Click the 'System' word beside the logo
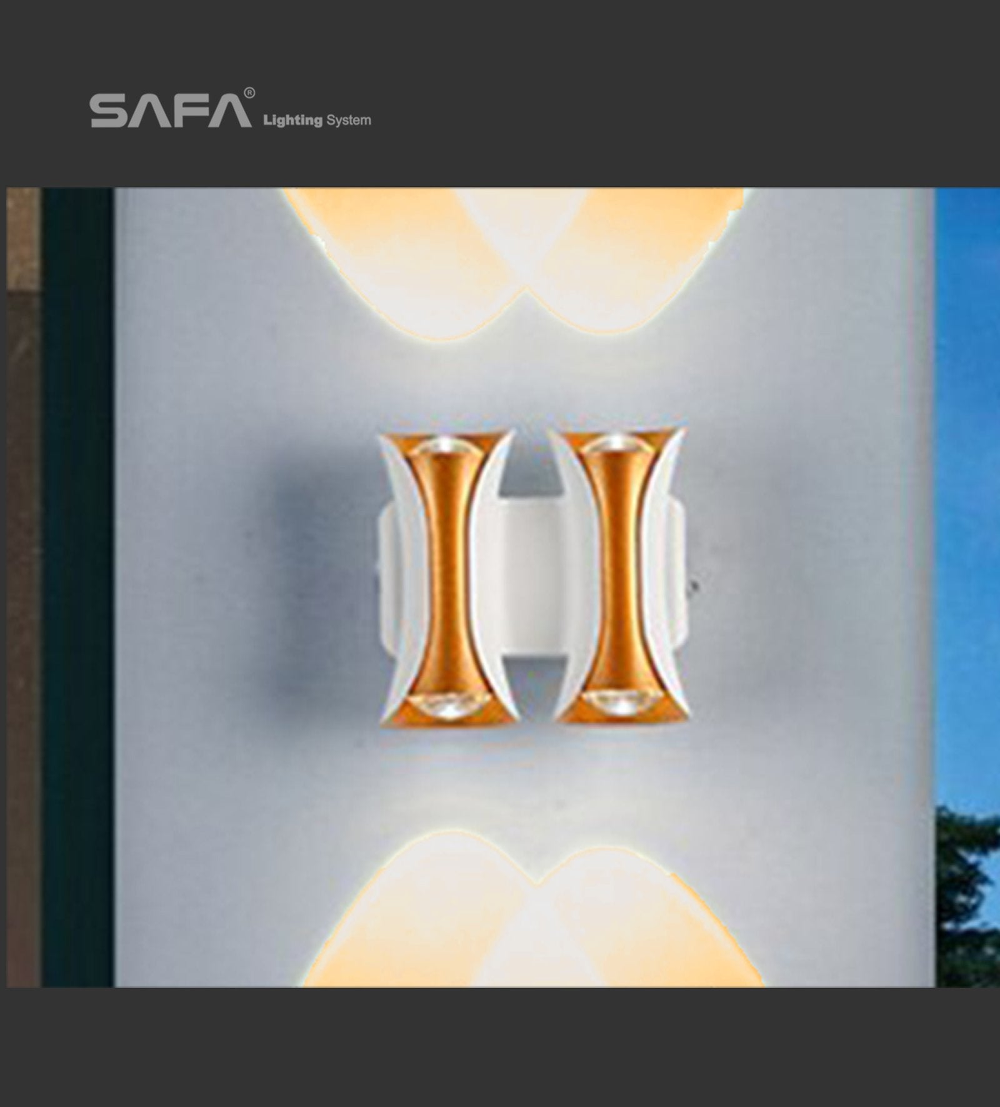The height and width of the screenshot is (1107, 1000). (x=348, y=120)
